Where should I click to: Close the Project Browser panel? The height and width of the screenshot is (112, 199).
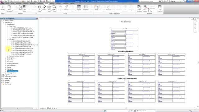pos(37,19)
